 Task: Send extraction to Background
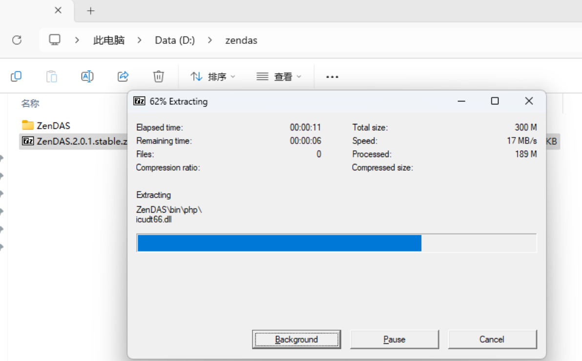click(296, 340)
